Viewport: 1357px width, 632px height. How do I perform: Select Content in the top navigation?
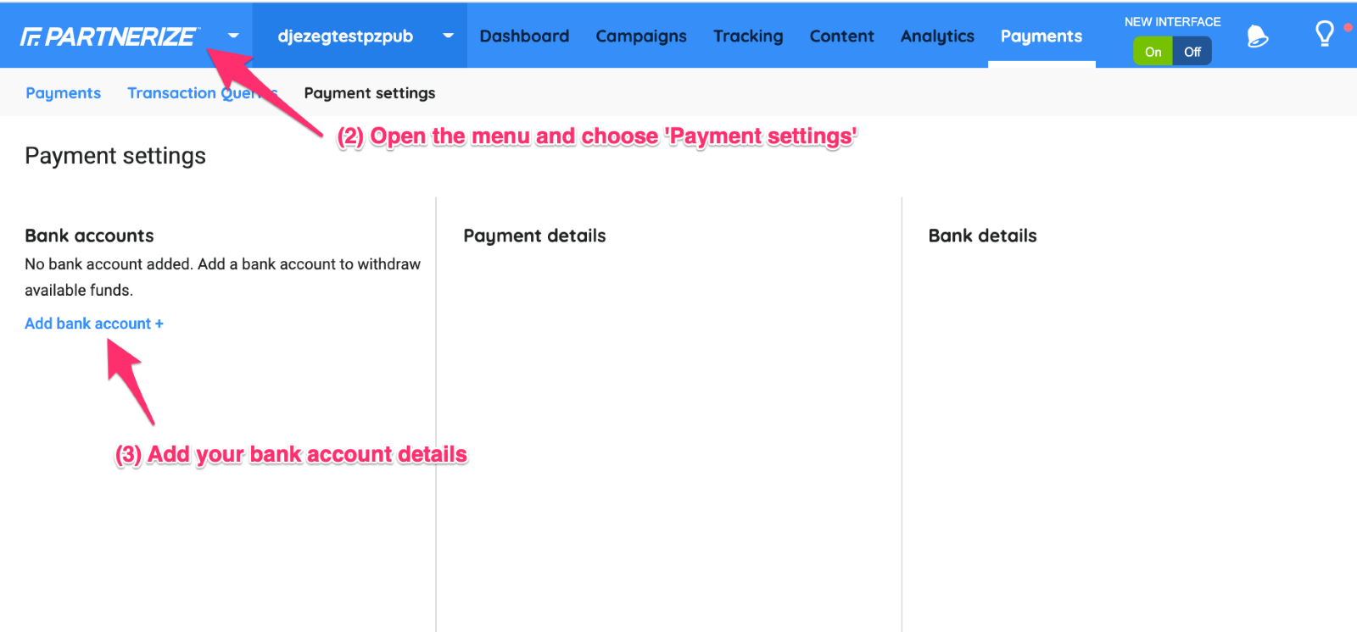[841, 36]
